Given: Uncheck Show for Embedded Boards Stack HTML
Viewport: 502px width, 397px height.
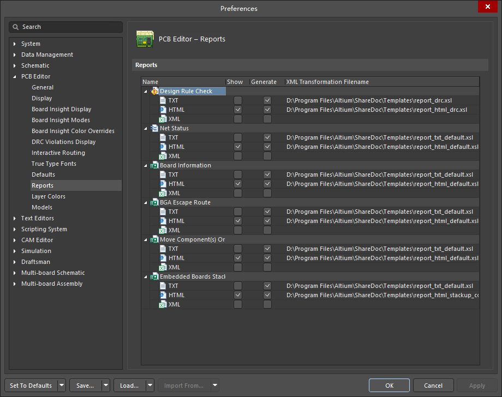Looking at the screenshot, I should coord(238,295).
